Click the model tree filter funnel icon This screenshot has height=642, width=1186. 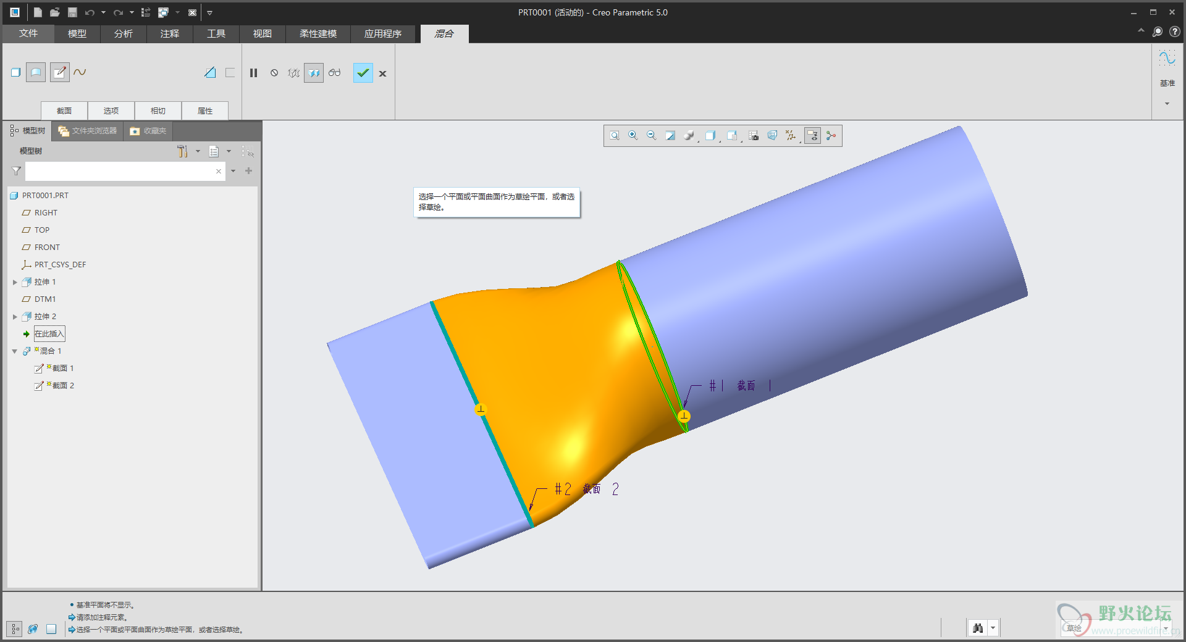16,171
